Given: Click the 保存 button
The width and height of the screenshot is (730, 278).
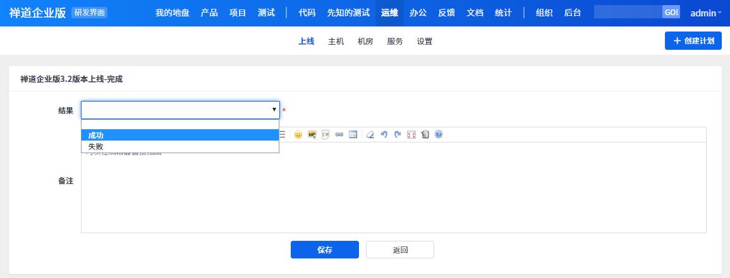Looking at the screenshot, I should (x=325, y=250).
